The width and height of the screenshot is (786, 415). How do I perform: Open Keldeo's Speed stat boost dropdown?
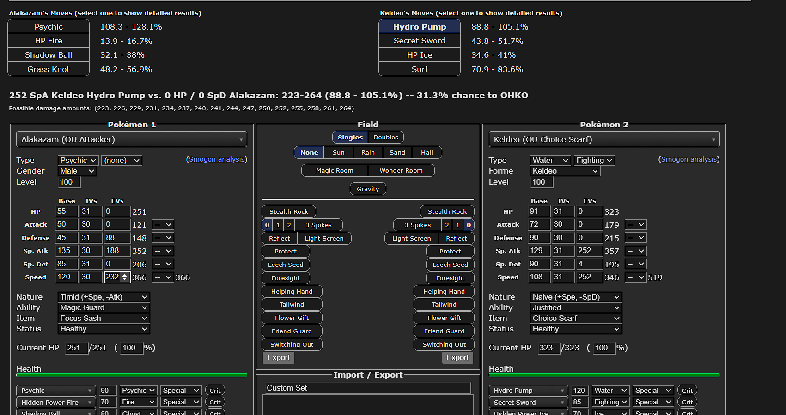coord(635,277)
